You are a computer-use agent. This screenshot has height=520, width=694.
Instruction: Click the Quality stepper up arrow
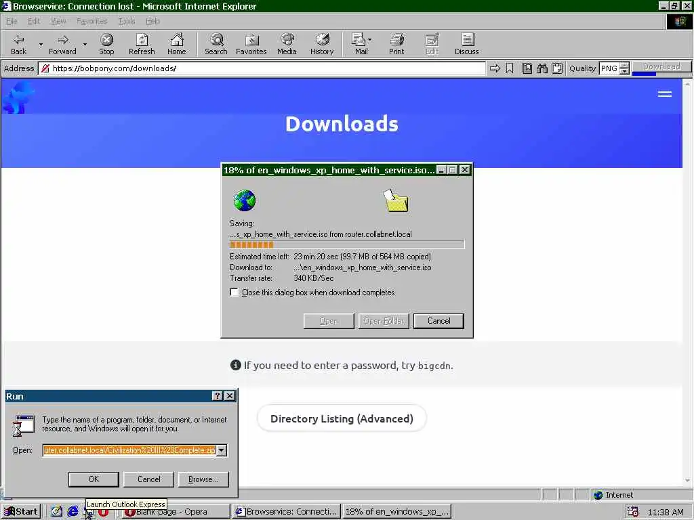[624, 66]
